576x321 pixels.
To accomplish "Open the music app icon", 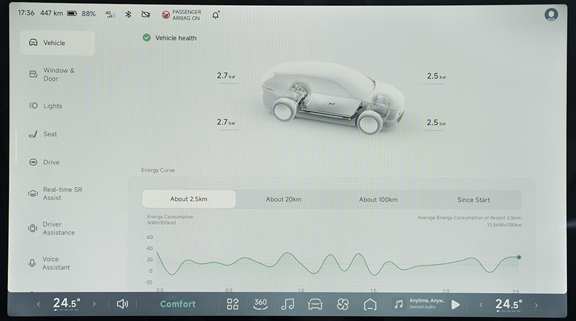I will click(x=288, y=304).
